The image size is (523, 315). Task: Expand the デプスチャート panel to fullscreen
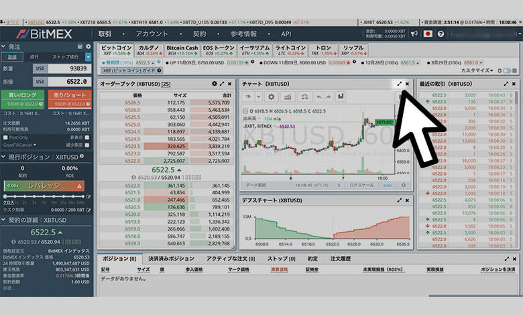[399, 200]
